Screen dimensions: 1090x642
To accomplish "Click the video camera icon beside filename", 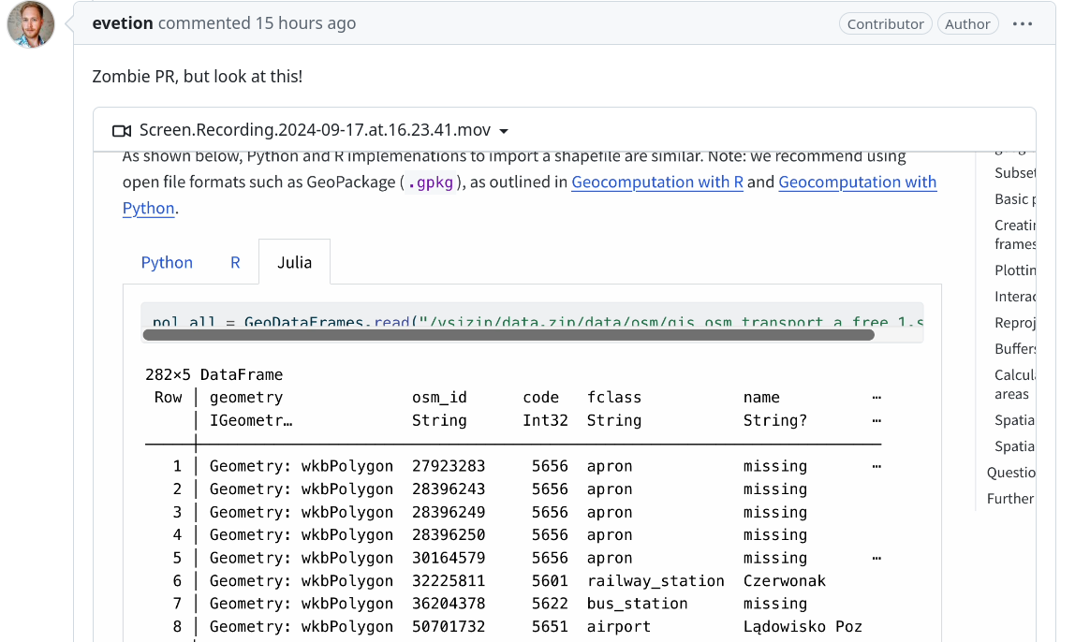I will pos(121,131).
